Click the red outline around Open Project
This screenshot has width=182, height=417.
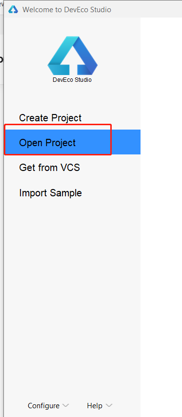click(58, 124)
